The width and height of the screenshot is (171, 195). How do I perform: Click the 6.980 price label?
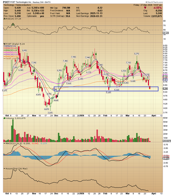(x=21, y=70)
